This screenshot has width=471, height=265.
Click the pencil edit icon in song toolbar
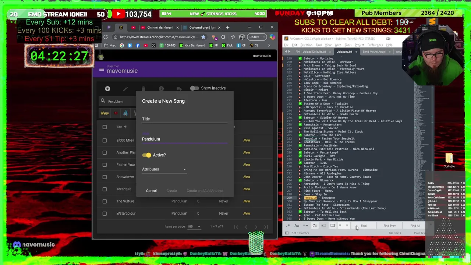point(125,89)
